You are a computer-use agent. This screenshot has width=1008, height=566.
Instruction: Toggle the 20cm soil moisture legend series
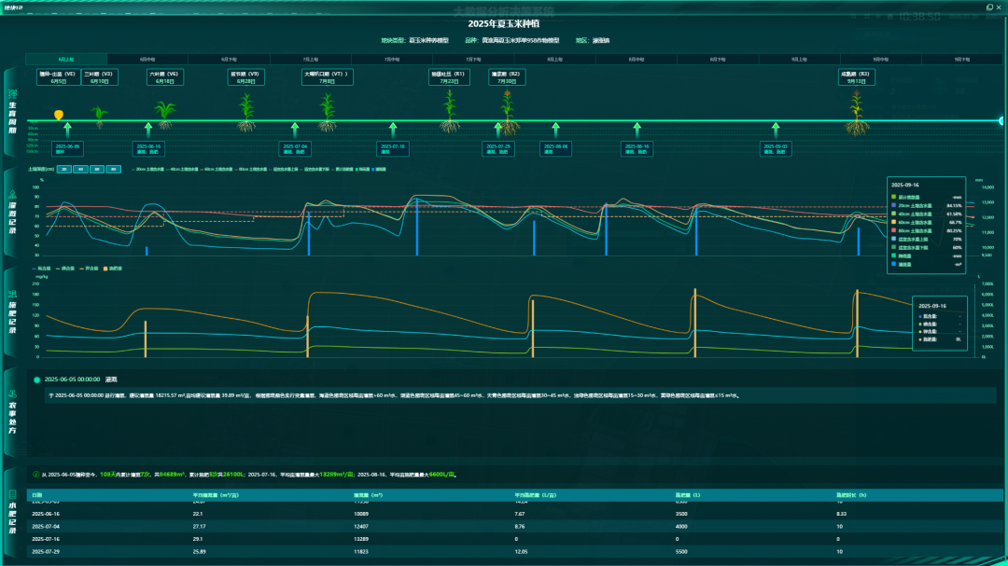(147, 170)
